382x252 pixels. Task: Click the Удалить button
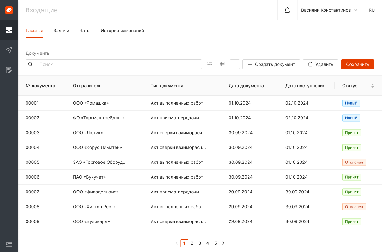pos(320,64)
